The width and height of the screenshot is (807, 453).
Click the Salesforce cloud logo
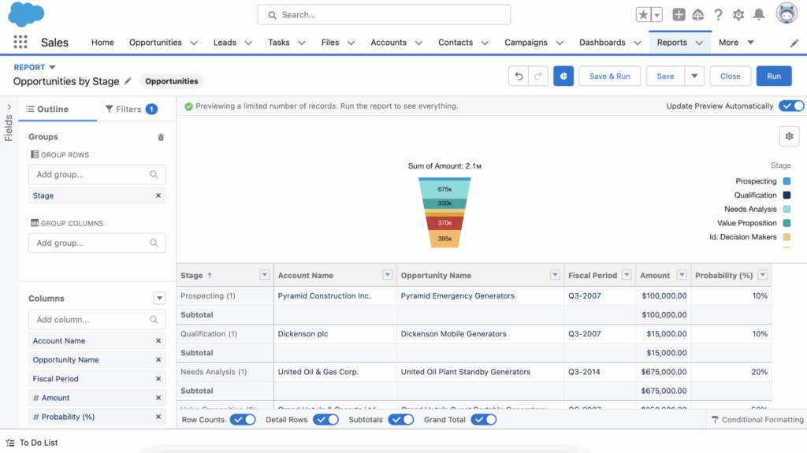(26, 14)
